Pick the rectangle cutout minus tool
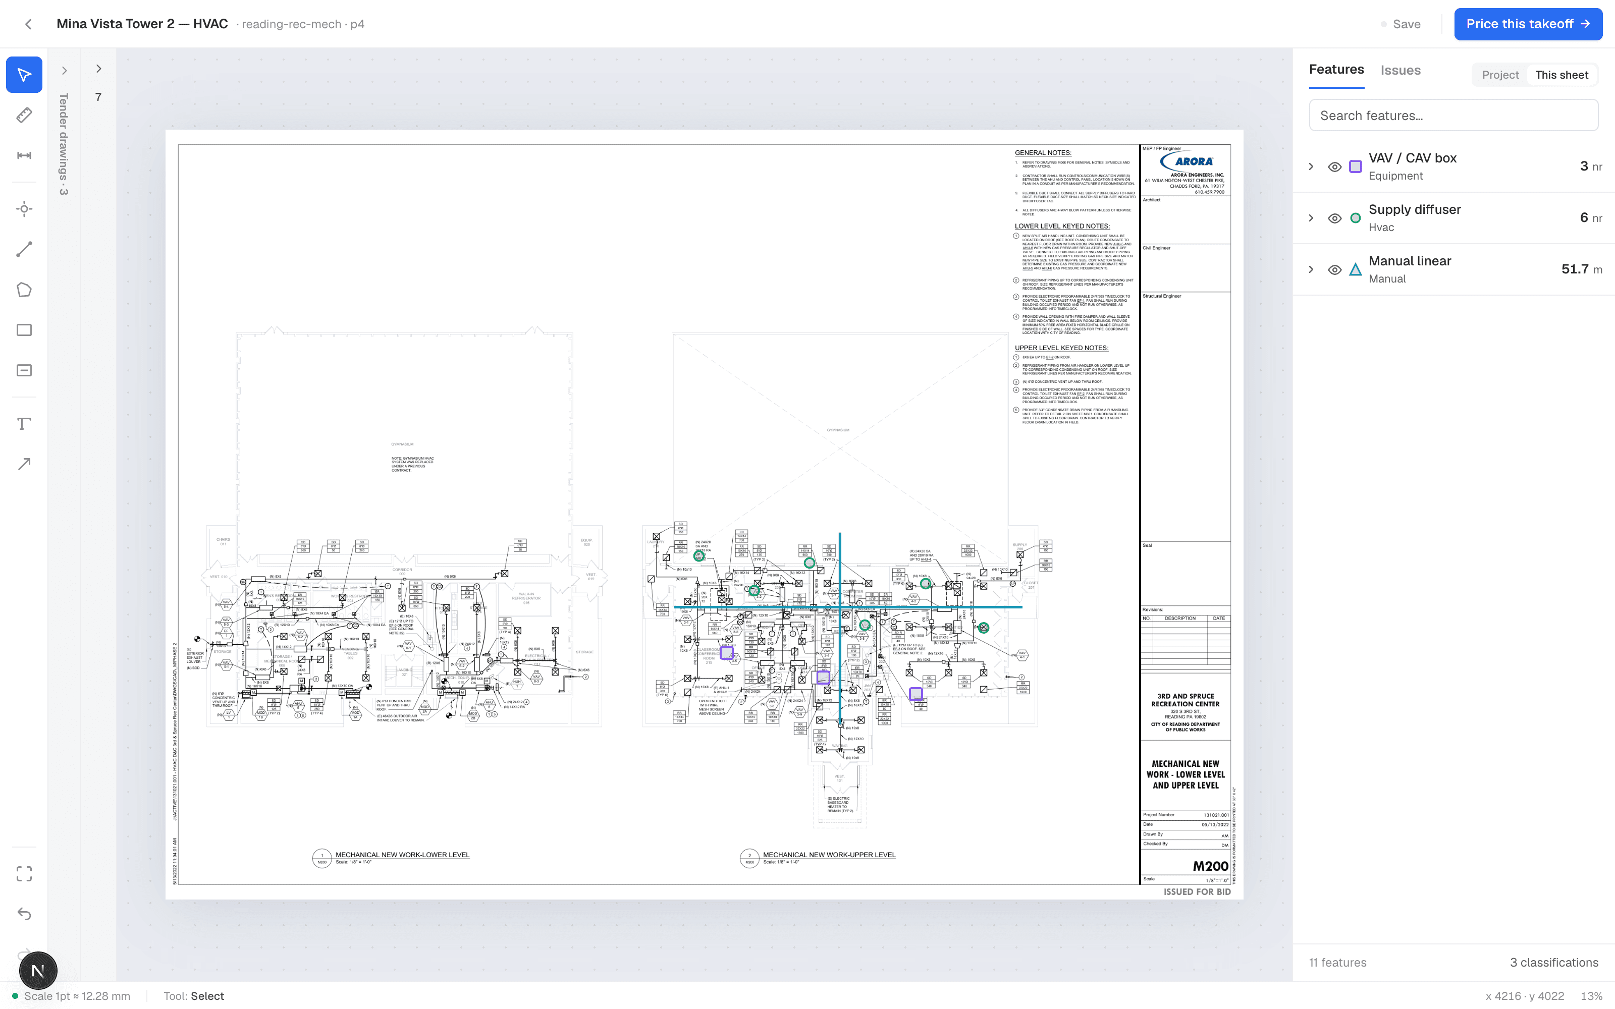This screenshot has width=1615, height=1009. [x=24, y=370]
